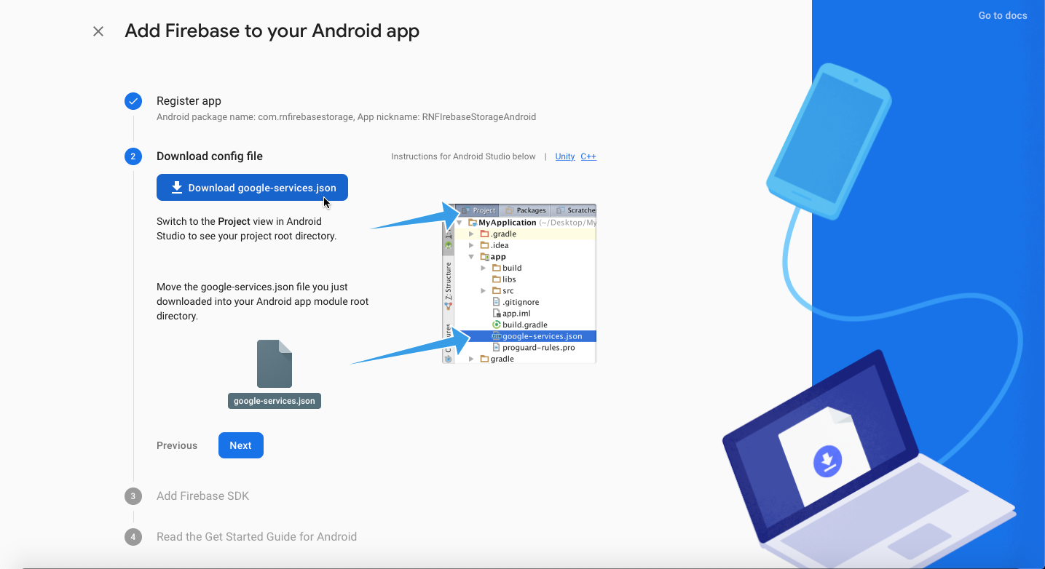Close the Add Firebase dialog with X
This screenshot has height=569, width=1045.
98,31
